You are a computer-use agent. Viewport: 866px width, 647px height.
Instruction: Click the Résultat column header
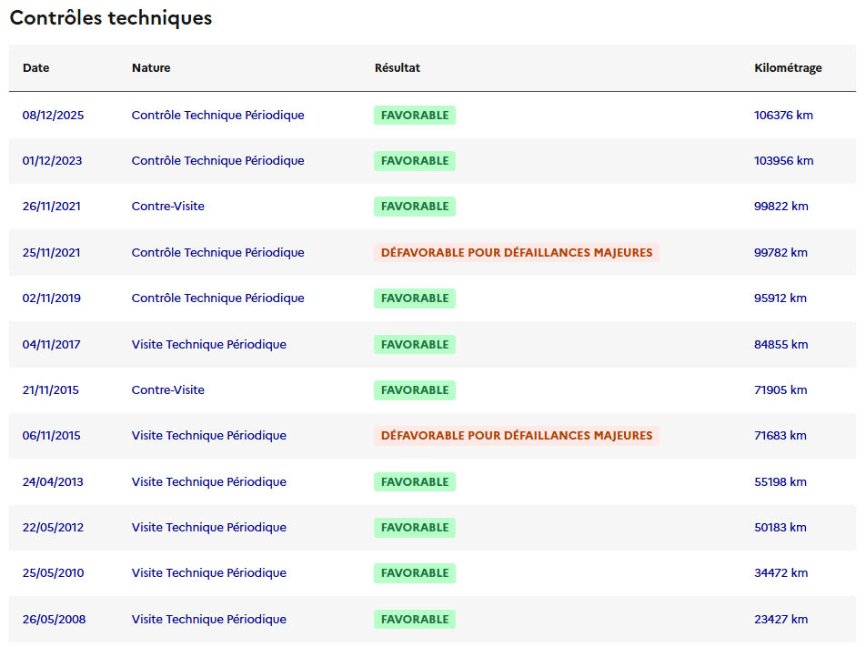(398, 68)
